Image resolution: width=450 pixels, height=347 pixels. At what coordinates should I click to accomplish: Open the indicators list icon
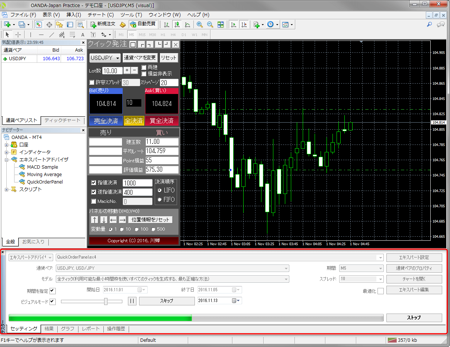[x=257, y=25]
